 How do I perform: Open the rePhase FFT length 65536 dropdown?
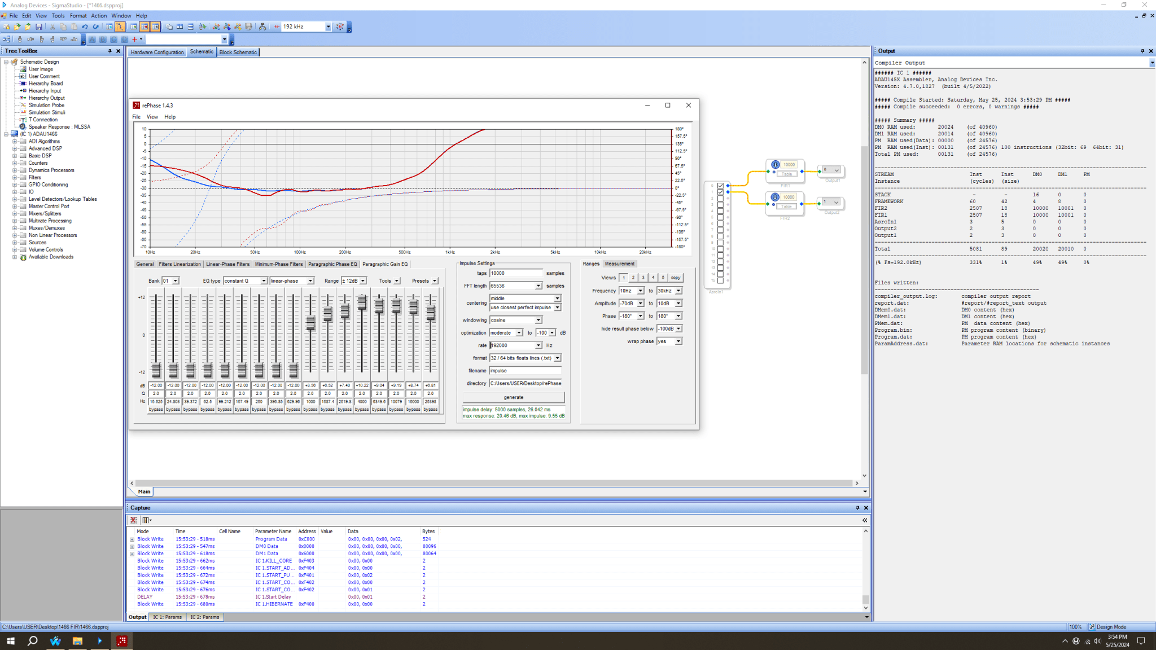point(538,286)
